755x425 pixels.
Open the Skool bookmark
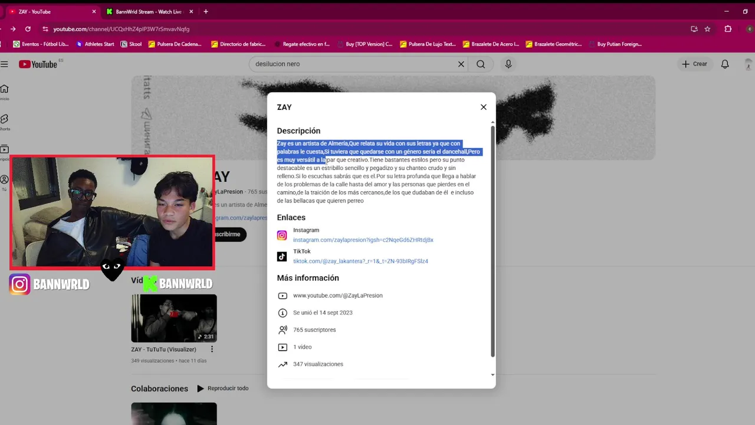click(131, 44)
